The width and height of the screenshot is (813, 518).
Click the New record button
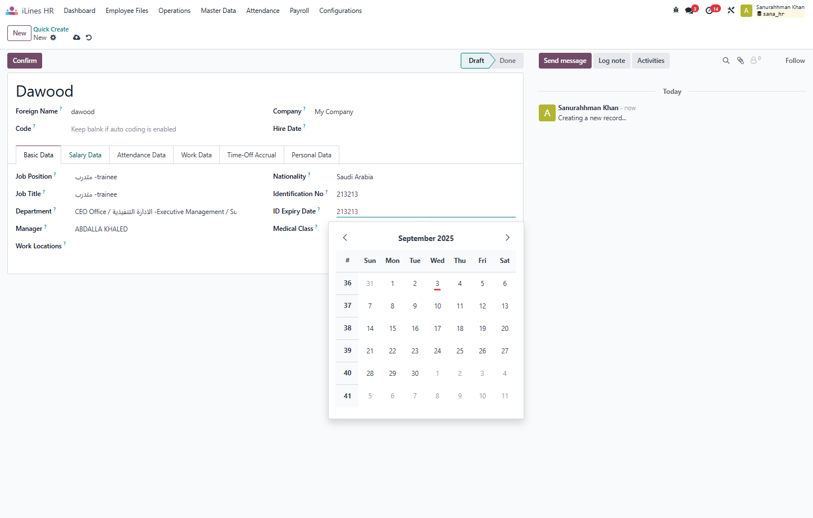(x=20, y=33)
